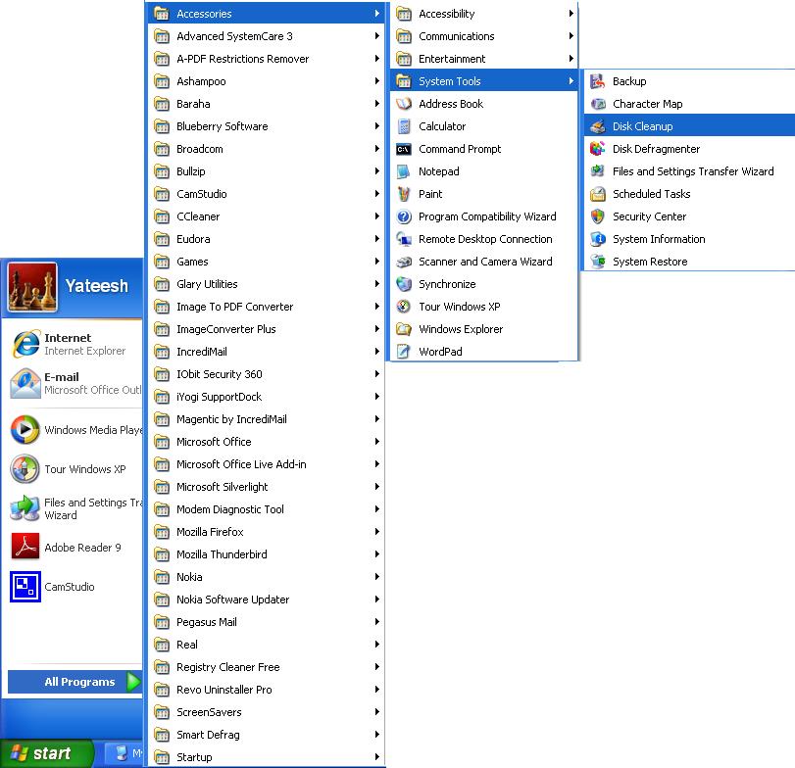Click the All Programs button
This screenshot has height=768, width=795.
coord(75,682)
